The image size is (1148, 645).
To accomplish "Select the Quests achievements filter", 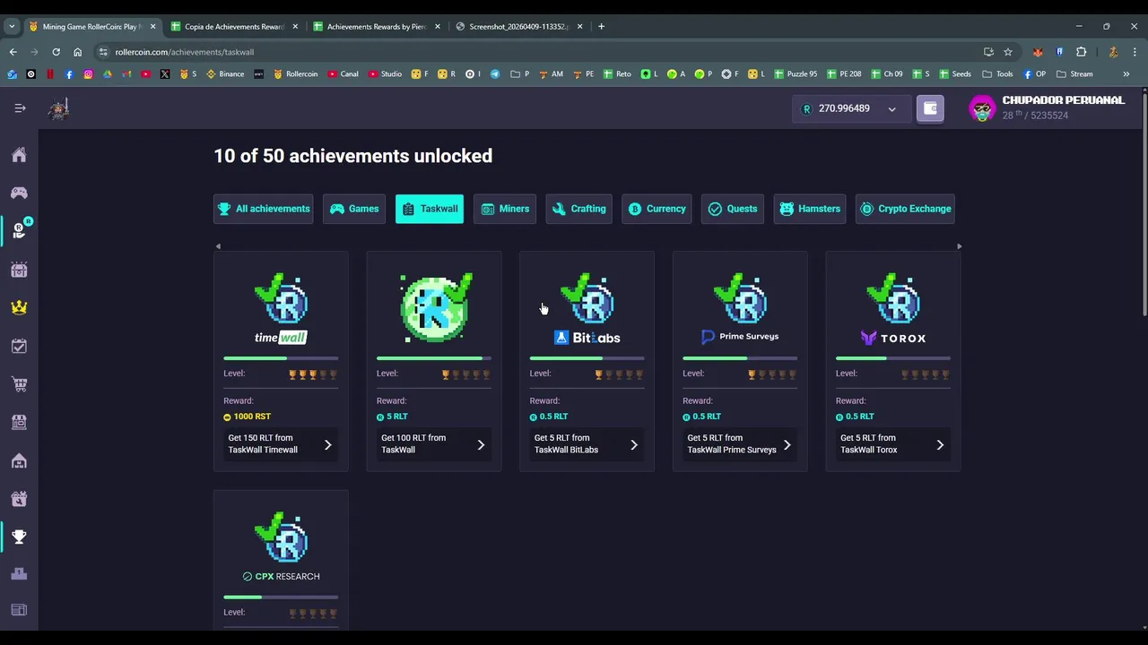I will pos(733,209).
